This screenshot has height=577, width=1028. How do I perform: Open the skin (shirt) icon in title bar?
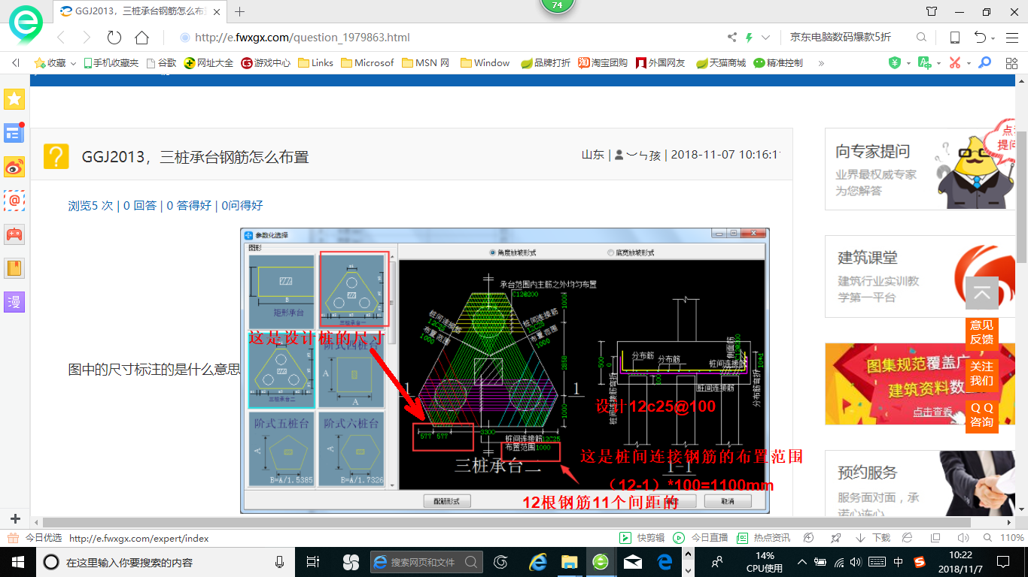(x=932, y=11)
